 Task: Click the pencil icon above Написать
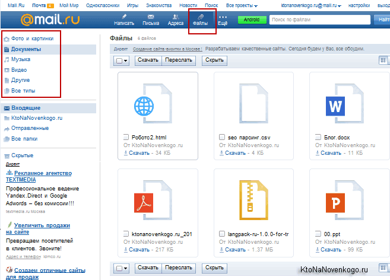[123, 17]
